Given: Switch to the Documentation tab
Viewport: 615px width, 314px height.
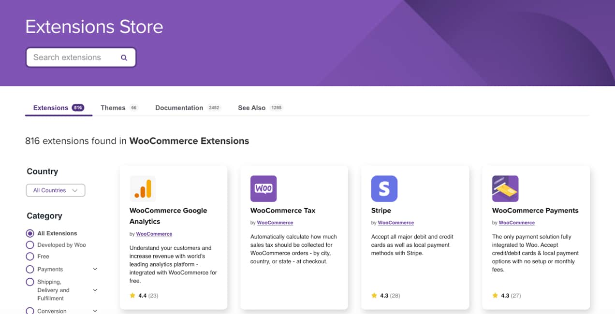Looking at the screenshot, I should 188,108.
